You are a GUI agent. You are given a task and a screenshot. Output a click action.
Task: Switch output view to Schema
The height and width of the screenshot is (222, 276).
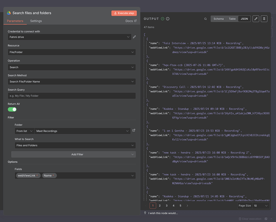(218, 19)
